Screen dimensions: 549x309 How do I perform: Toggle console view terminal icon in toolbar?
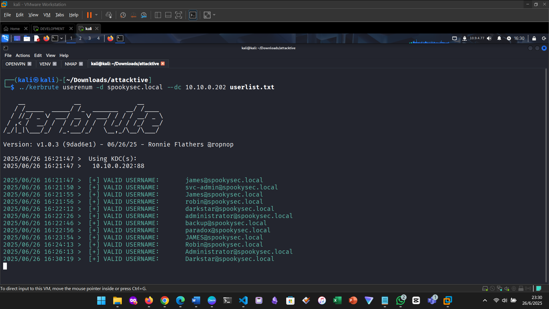(x=193, y=15)
